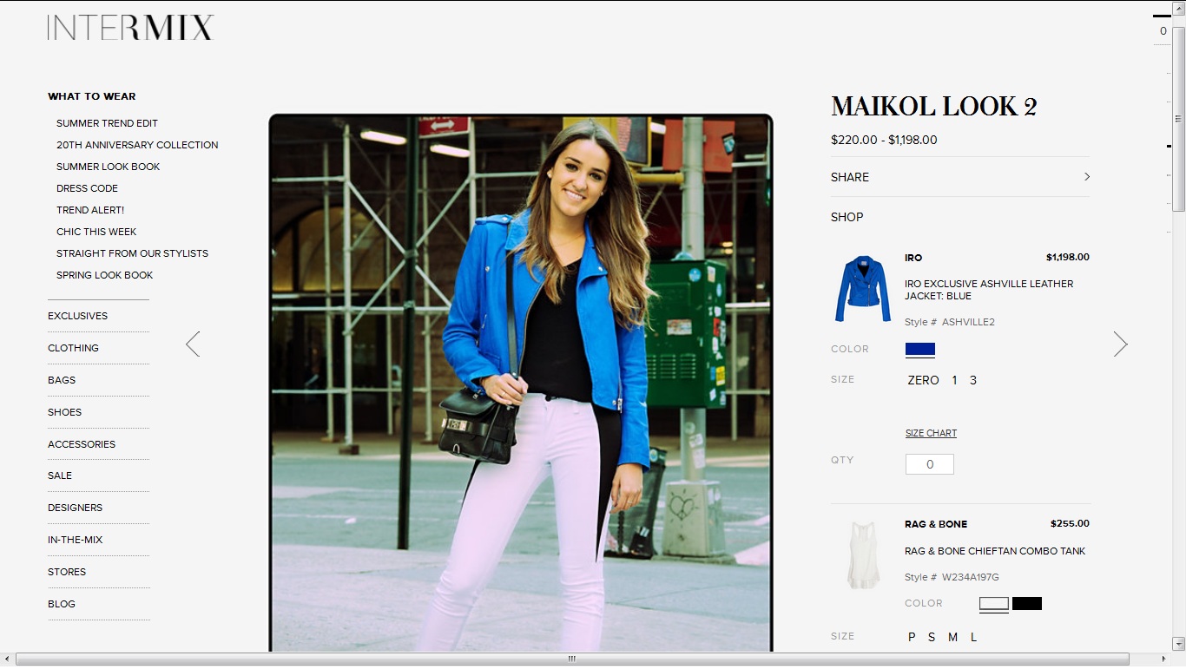Go to the previous look arrow
Viewport: 1186px width, 669px height.
(193, 344)
